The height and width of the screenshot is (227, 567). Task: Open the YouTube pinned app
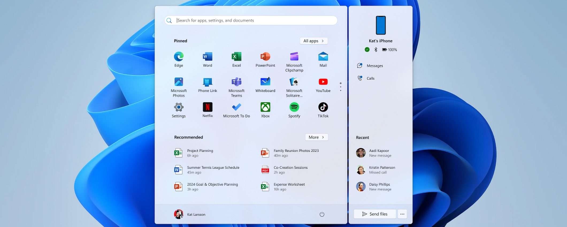pos(323,85)
